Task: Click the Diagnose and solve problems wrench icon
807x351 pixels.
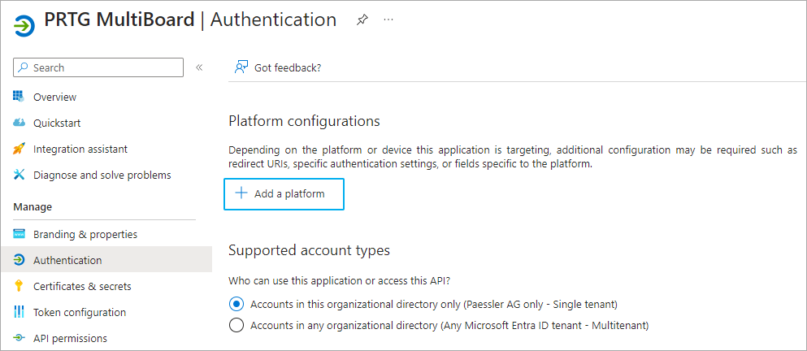Action: point(19,175)
